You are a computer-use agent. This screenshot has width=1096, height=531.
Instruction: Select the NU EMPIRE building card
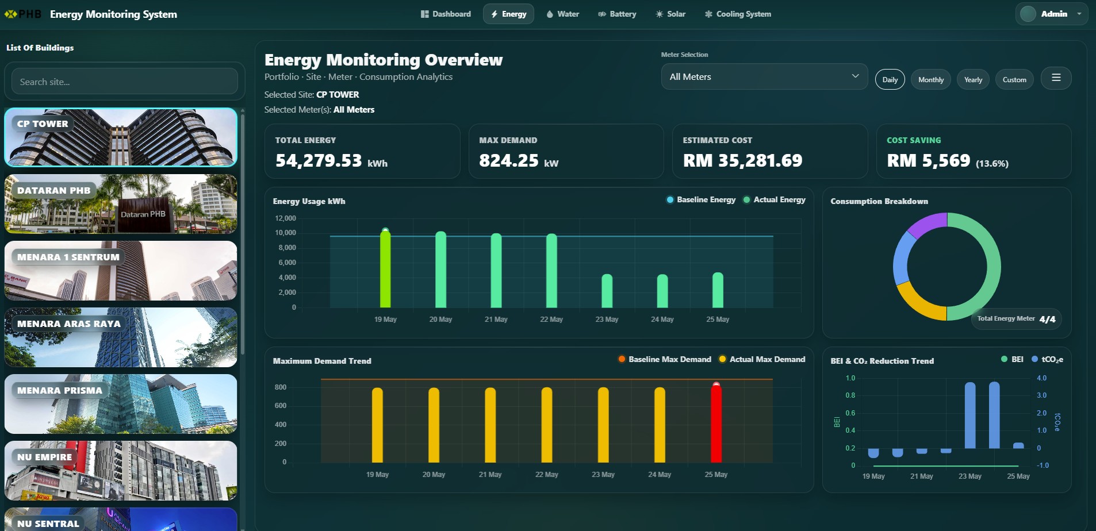pos(121,471)
